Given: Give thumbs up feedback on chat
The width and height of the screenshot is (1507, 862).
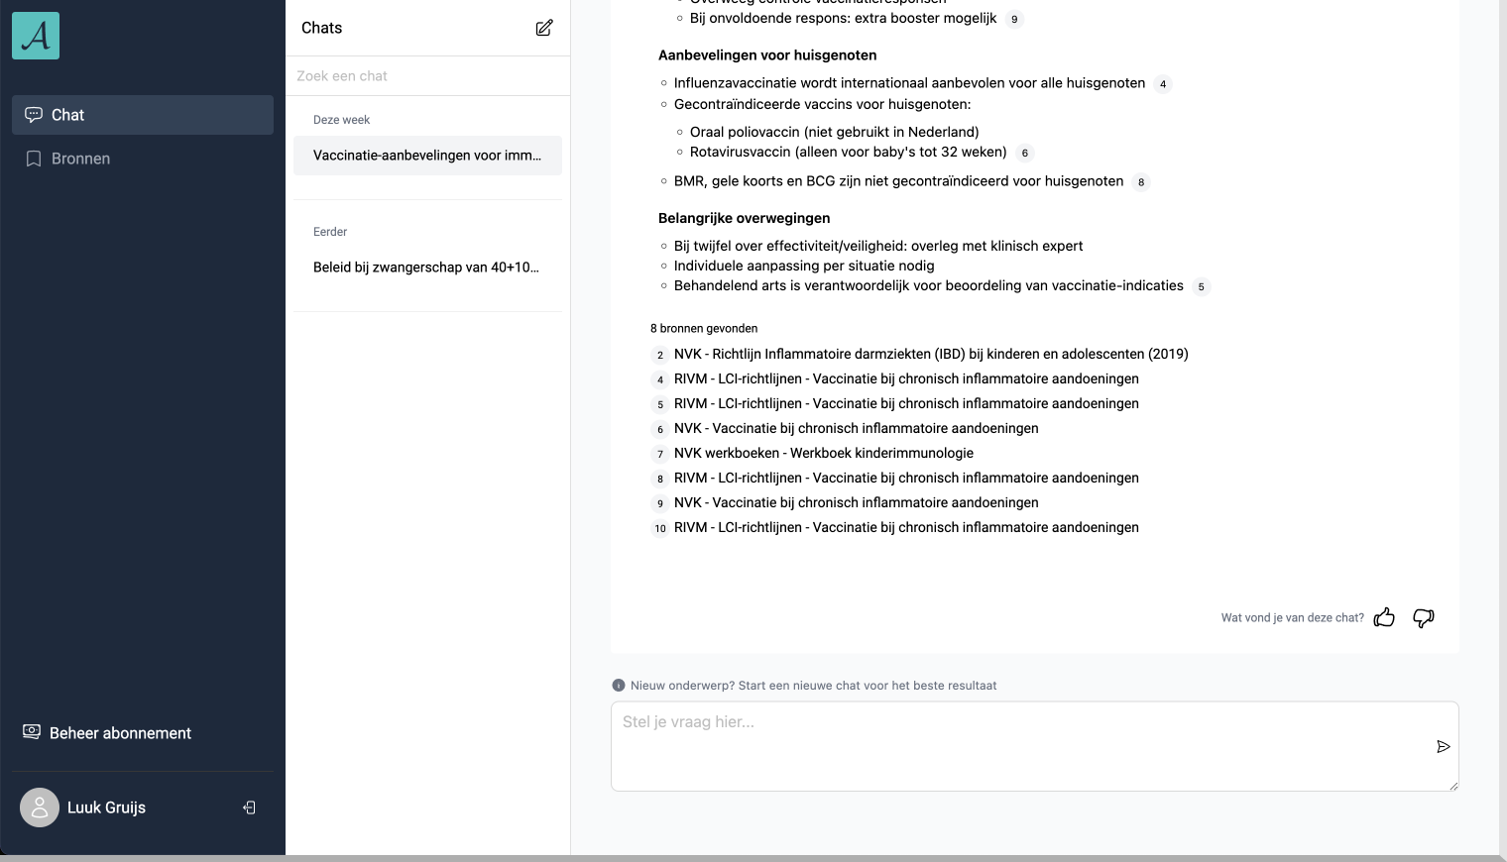Looking at the screenshot, I should pos(1384,617).
